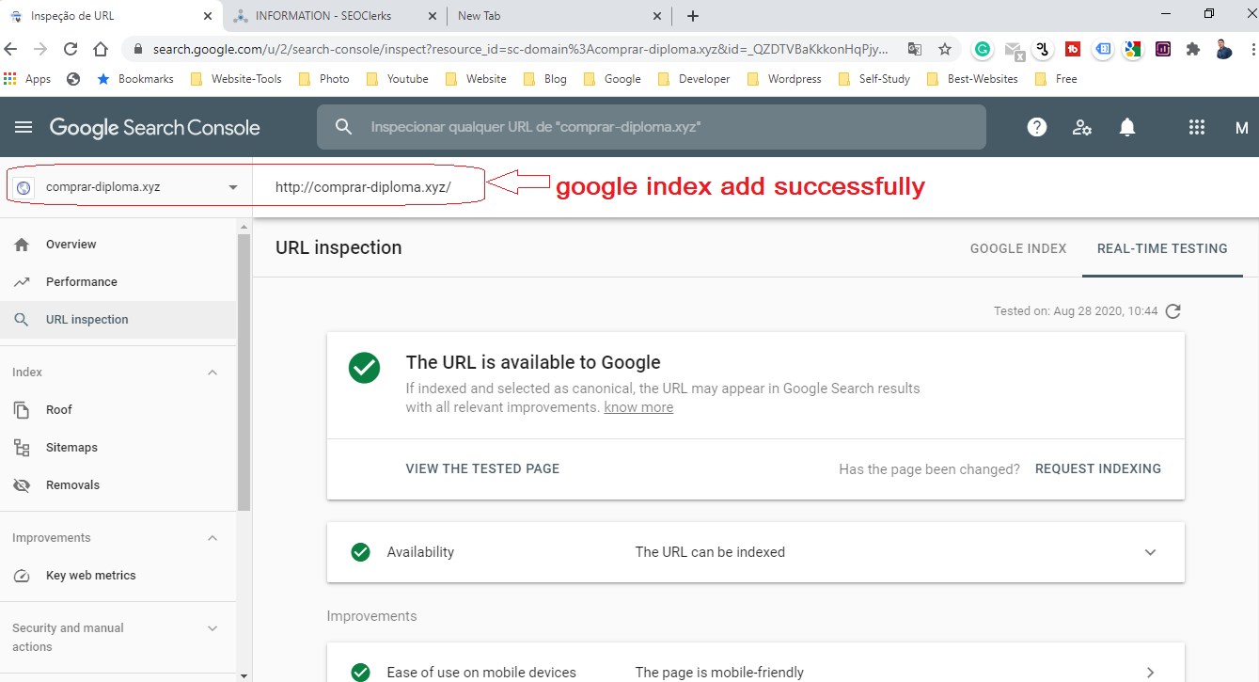The image size is (1259, 682).
Task: Select Performance in the sidebar
Action: (82, 281)
